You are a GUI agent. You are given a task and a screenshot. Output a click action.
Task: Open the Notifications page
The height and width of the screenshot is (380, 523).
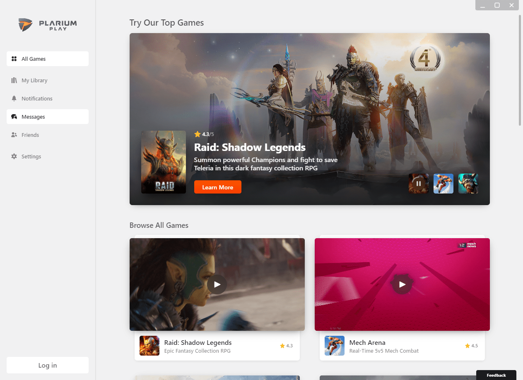click(48, 98)
